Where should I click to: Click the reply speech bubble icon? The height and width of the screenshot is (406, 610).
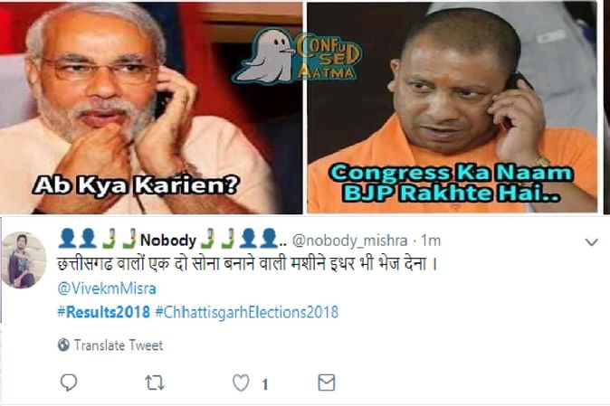(x=69, y=382)
